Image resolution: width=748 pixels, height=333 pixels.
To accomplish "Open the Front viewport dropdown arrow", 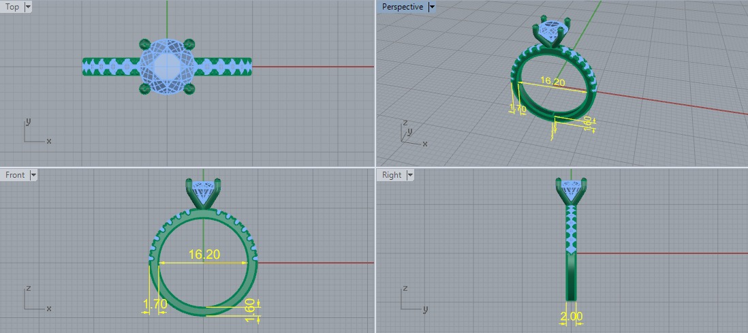I will click(x=33, y=175).
